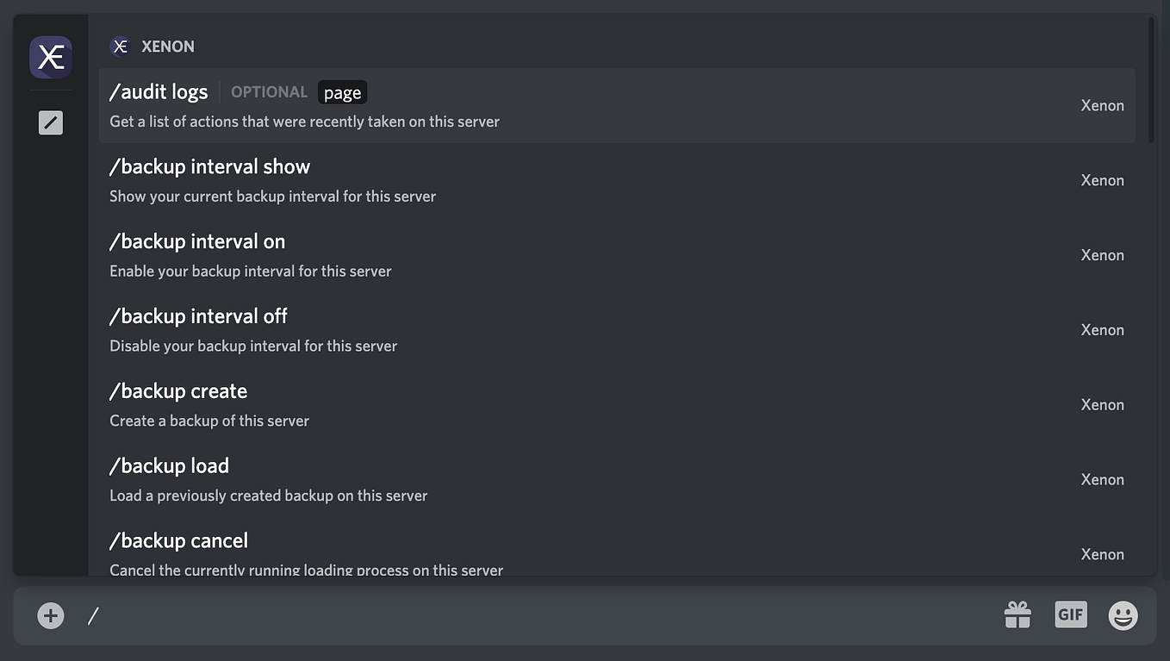The height and width of the screenshot is (661, 1170).
Task: Open the gift picker icon
Action: pos(1017,614)
